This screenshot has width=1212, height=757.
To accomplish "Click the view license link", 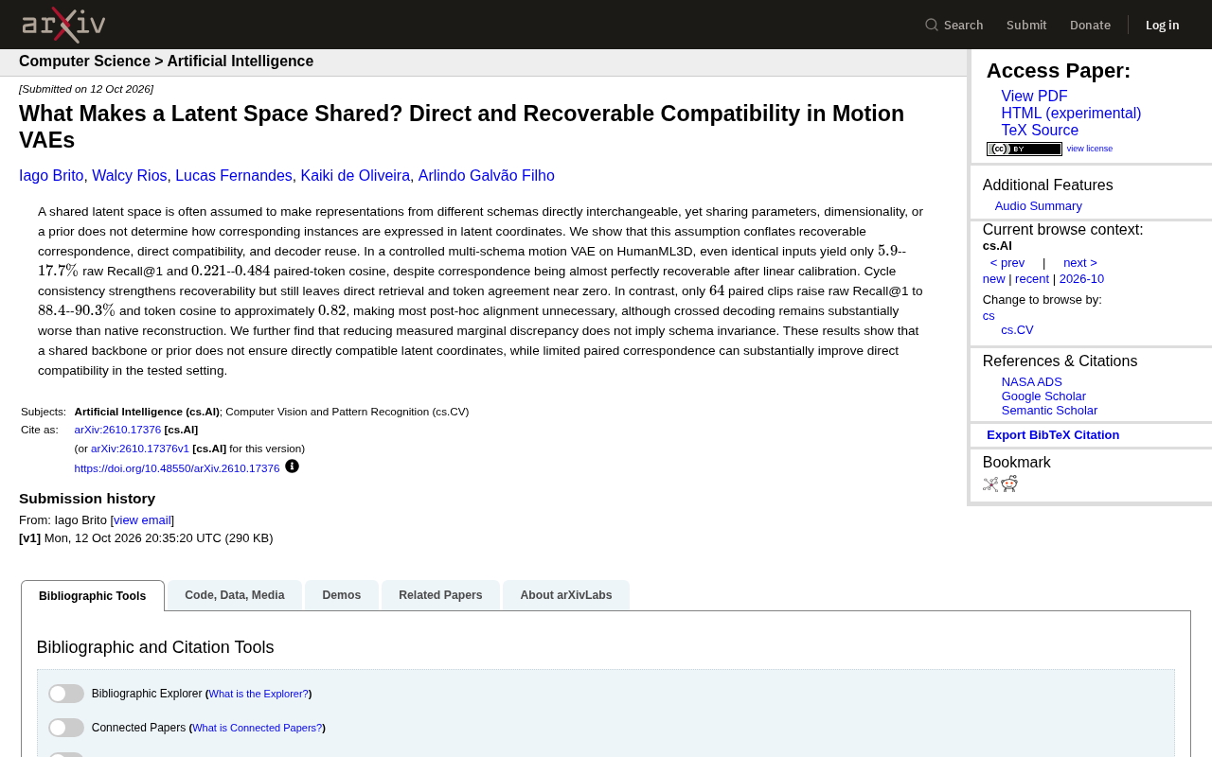I will click(x=1090, y=149).
